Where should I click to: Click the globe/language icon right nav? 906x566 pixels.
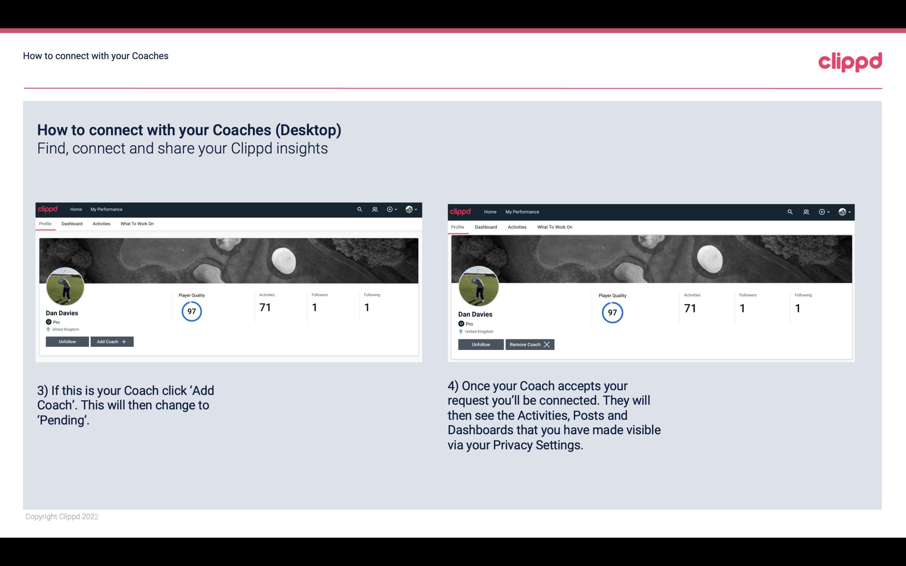pyautogui.click(x=410, y=209)
